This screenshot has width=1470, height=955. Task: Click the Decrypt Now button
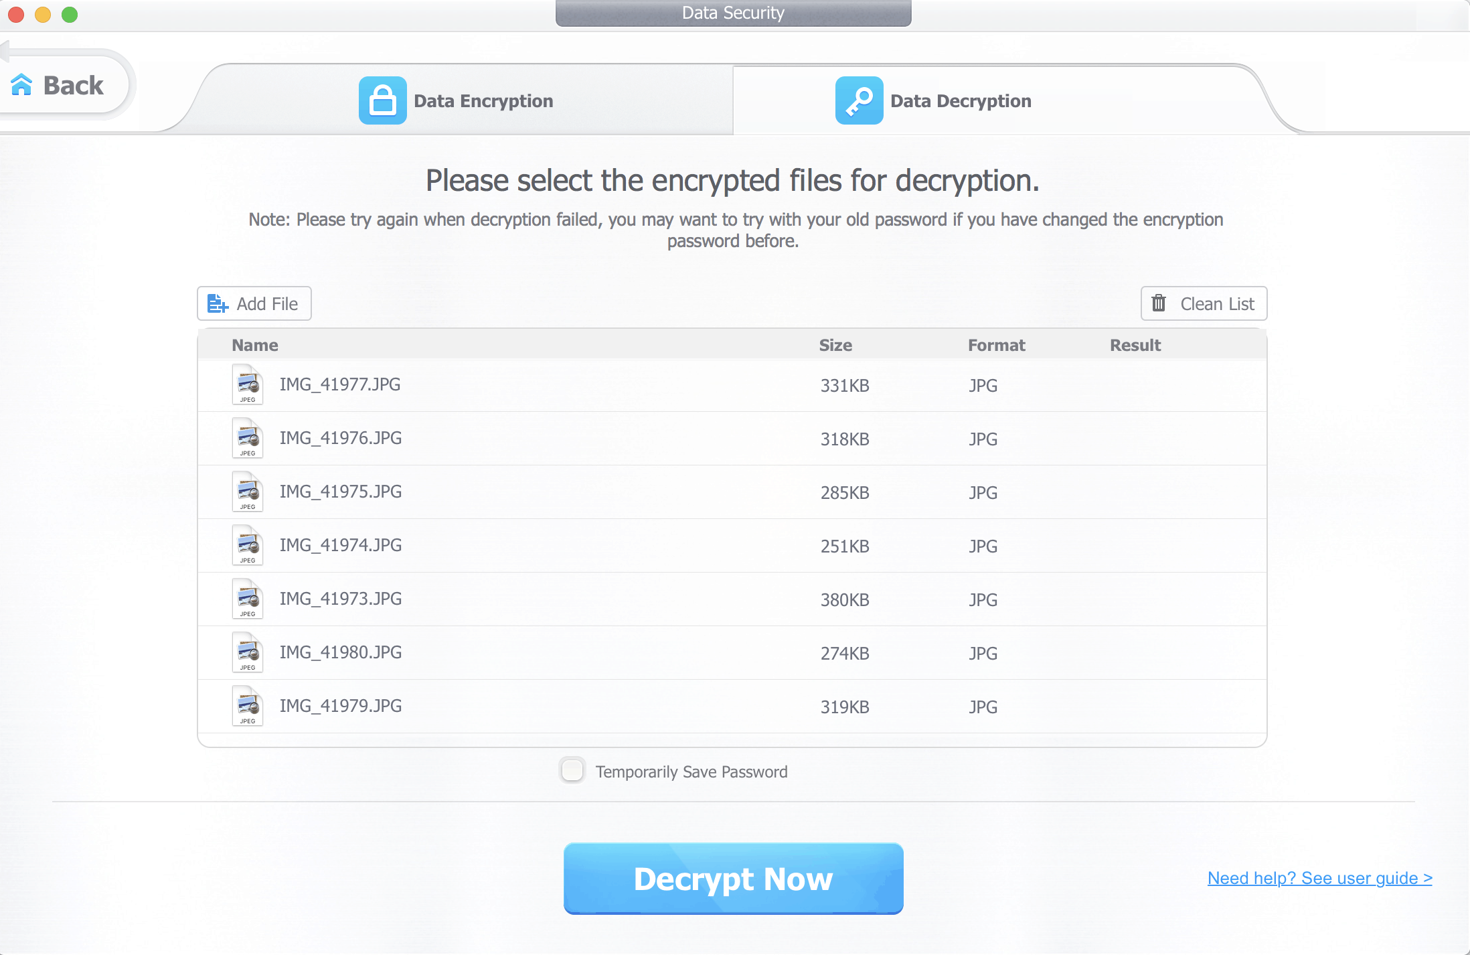tap(733, 878)
